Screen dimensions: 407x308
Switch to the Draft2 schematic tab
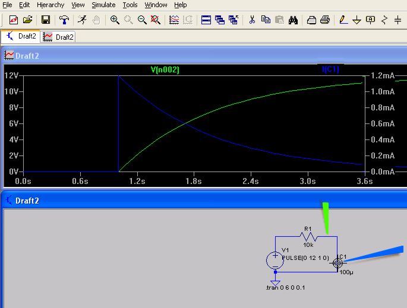pos(21,36)
